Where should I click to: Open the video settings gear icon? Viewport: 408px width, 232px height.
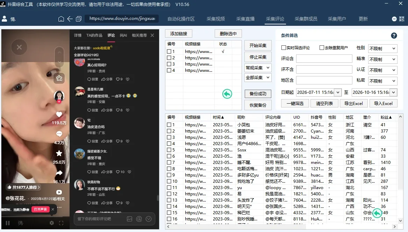click(x=52, y=223)
